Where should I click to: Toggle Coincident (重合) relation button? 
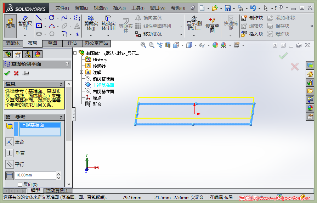click(9, 142)
